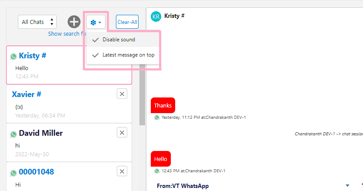Close the David Miller chat
The width and height of the screenshot is (363, 191).
tap(122, 133)
